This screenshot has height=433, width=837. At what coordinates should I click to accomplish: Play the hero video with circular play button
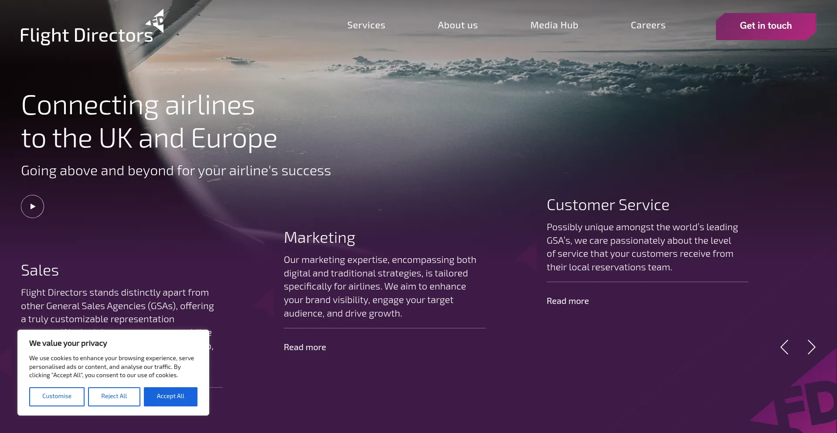32,206
